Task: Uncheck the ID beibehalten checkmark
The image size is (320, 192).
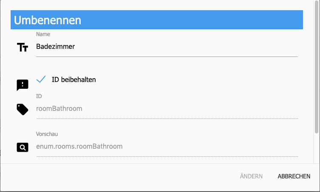Action: (x=41, y=79)
